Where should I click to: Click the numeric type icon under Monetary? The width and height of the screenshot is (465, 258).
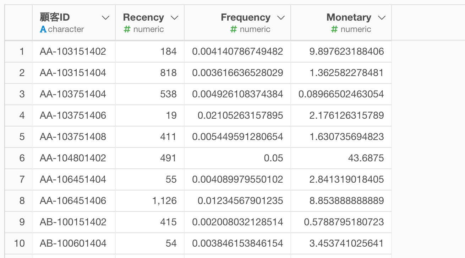click(x=334, y=29)
